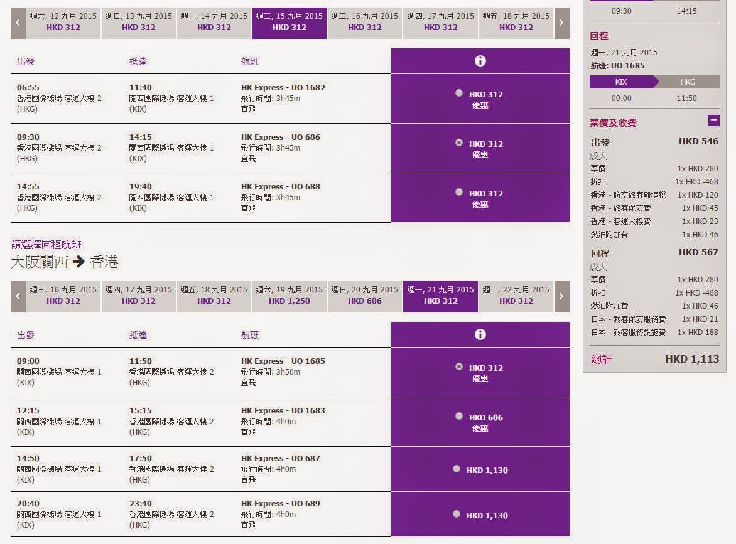Screen dimensions: 736x544
Task: Choose return date 20 September HKD 606
Action: [365, 296]
